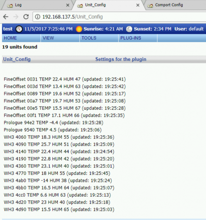Viewport: 206px width, 220px height.
Task: Reload the page with refresh icon
Action: 26,17
